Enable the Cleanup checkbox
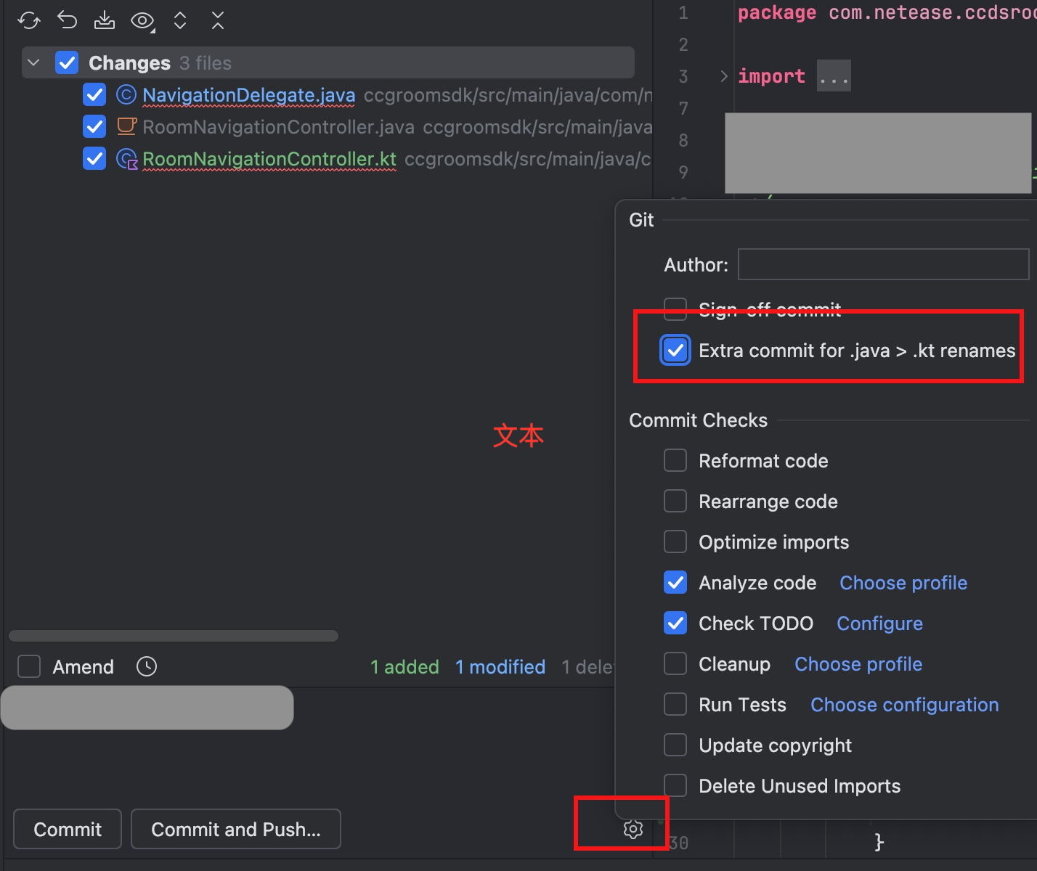The width and height of the screenshot is (1037, 871). pyautogui.click(x=675, y=663)
